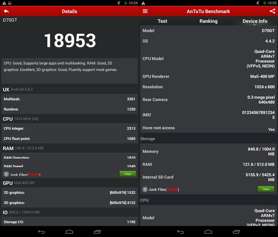Tap the image notification icon in left status bar
This screenshot has height=237, width=278.
pos(10,3)
